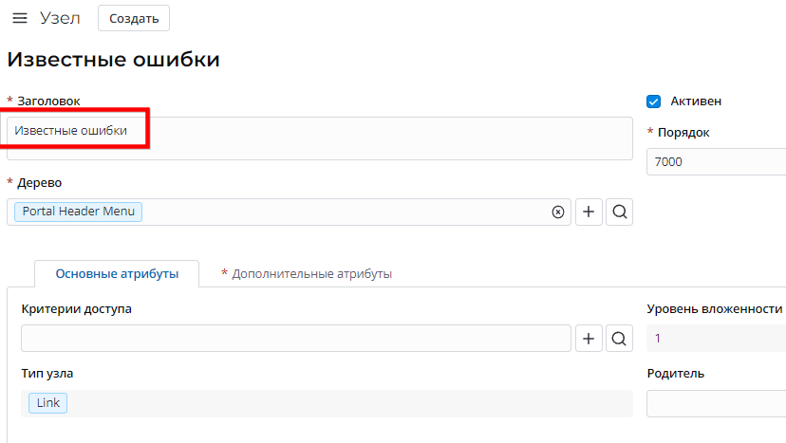The height and width of the screenshot is (443, 786).
Task: Add a new Дерево record with plus
Action: (x=589, y=212)
